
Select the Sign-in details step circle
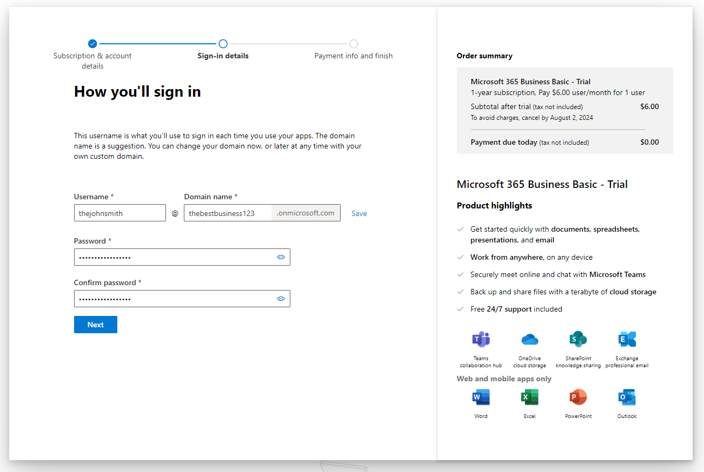click(223, 44)
